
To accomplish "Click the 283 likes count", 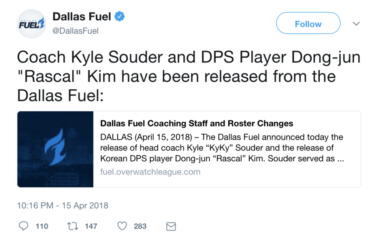I will [140, 226].
